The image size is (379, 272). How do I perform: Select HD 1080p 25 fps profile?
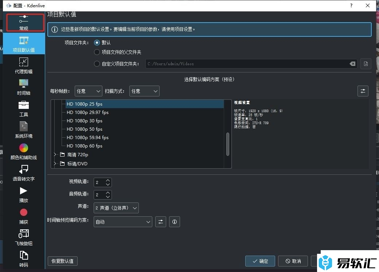[145, 104]
